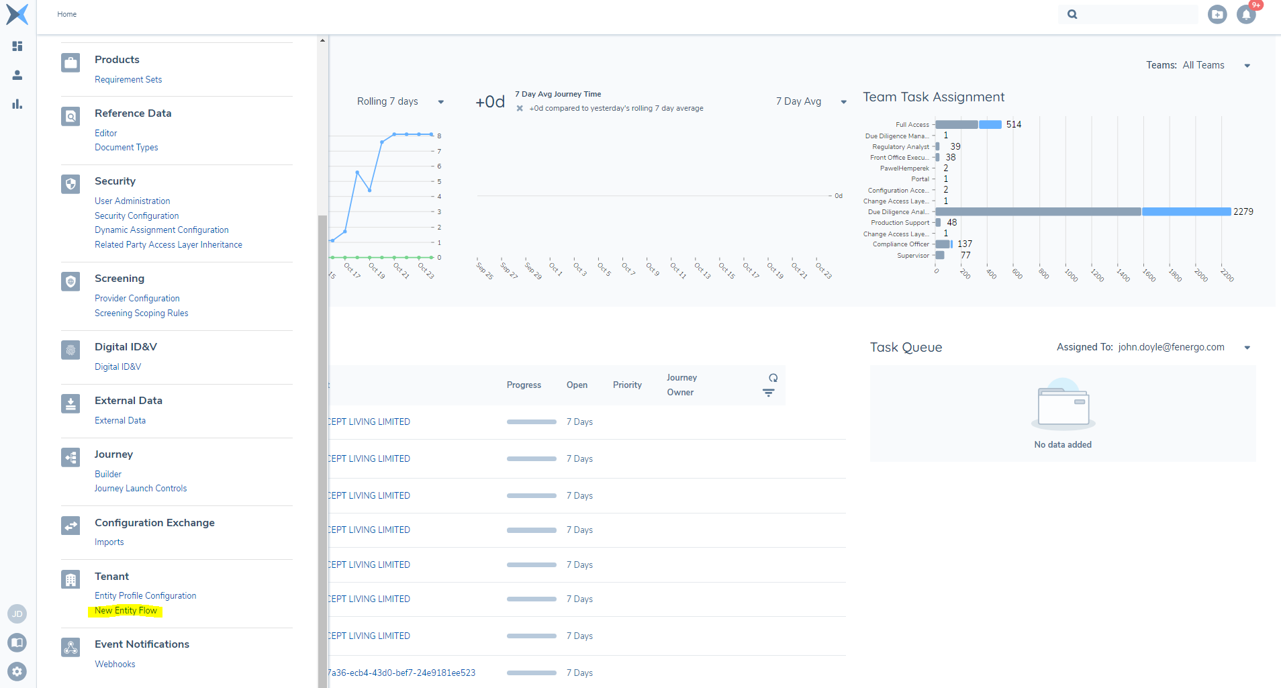Image resolution: width=1281 pixels, height=688 pixels.
Task: Open the bar chart reports icon
Action: (x=17, y=104)
